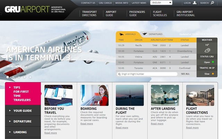Expand the Your Guide section
This screenshot has height=139, width=222.
pyautogui.click(x=23, y=111)
